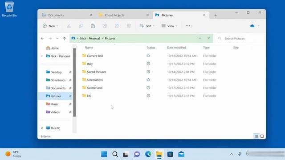Launch Microsoft Edge from taskbar
Viewport: 285px width, 160px height.
[148, 154]
